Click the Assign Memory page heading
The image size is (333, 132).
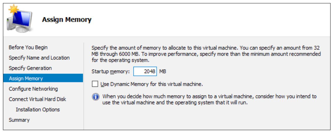click(x=67, y=19)
